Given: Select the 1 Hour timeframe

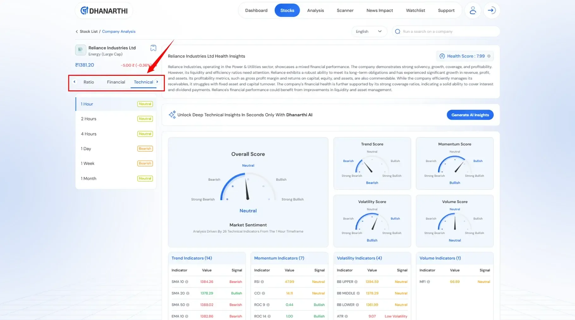Looking at the screenshot, I should [116, 104].
